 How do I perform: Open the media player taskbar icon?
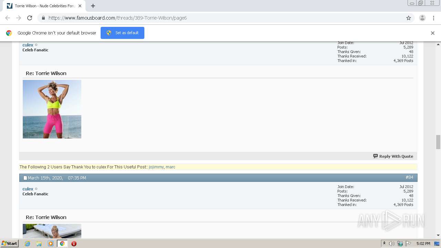tap(51, 244)
